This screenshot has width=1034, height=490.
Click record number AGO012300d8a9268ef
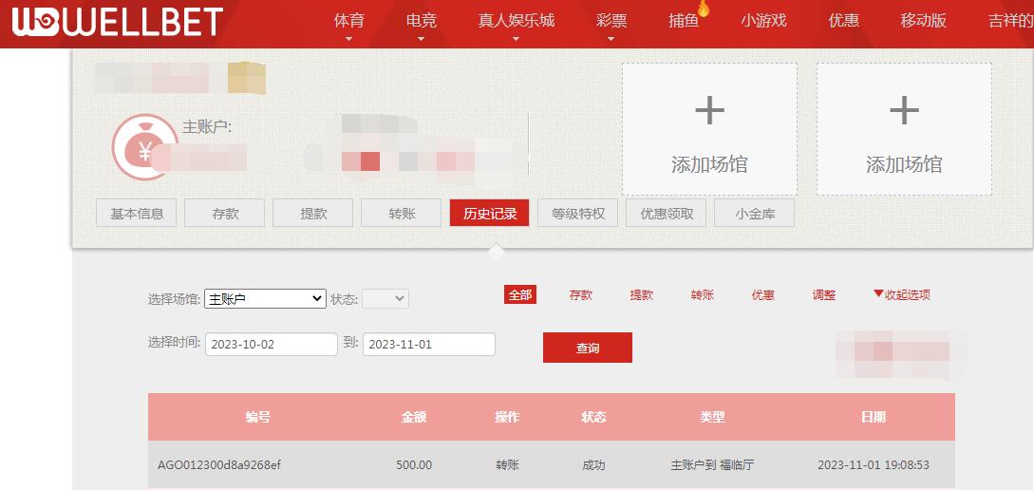[219, 465]
